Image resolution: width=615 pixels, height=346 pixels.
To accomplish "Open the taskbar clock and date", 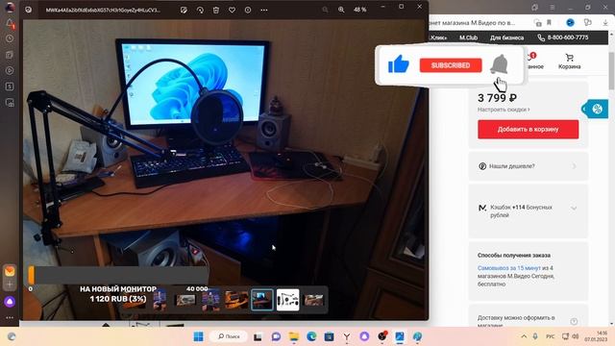I will (597, 336).
